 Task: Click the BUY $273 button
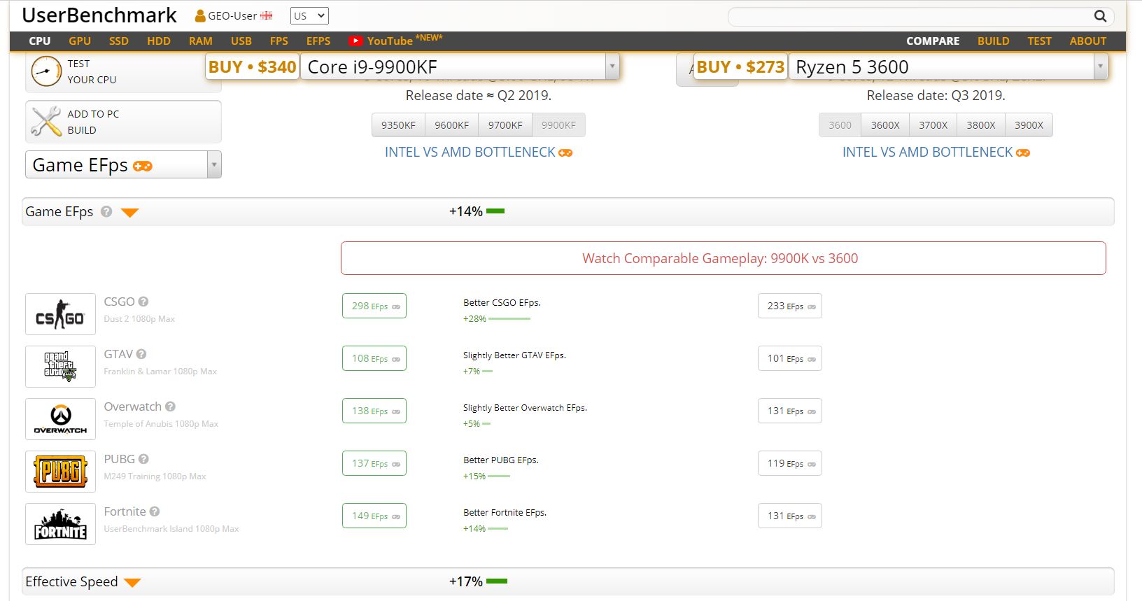tap(740, 67)
